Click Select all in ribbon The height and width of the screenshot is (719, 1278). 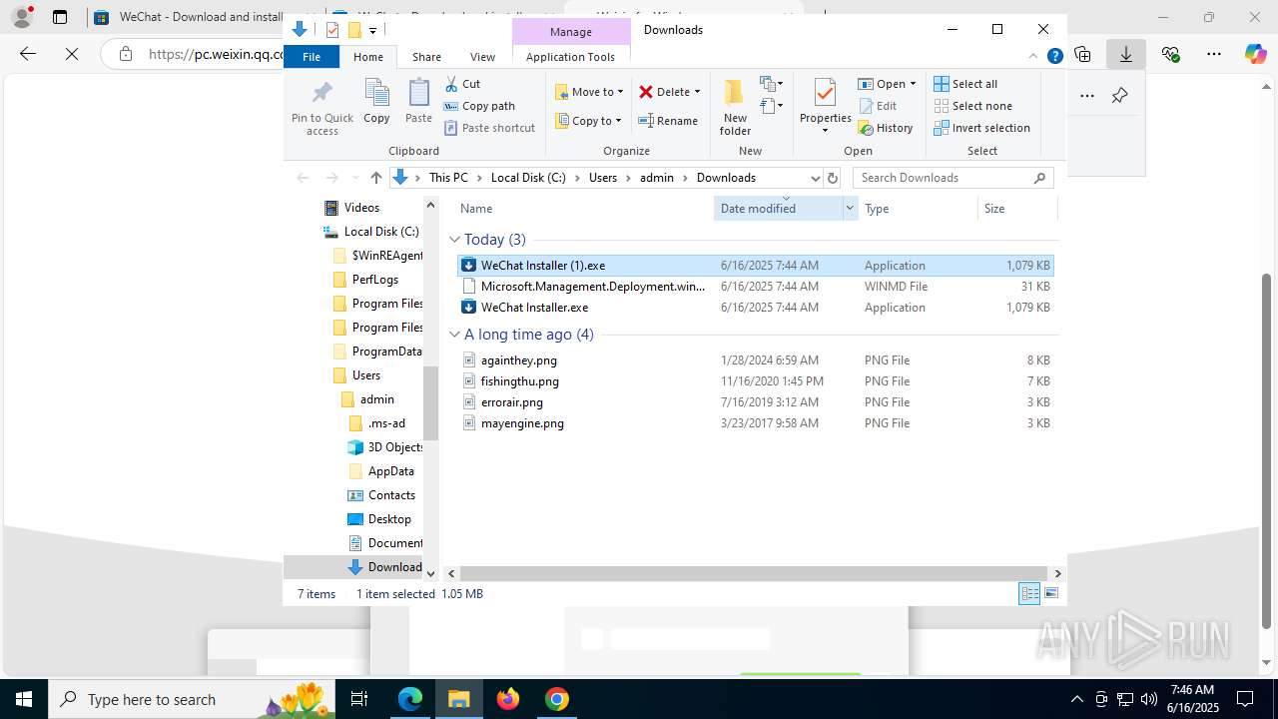pos(964,84)
